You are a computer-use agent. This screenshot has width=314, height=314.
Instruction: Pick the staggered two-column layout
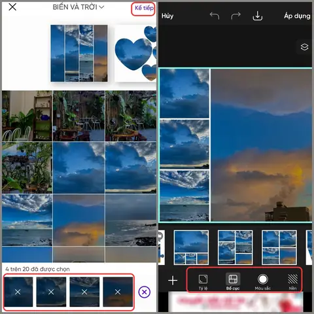235,247
